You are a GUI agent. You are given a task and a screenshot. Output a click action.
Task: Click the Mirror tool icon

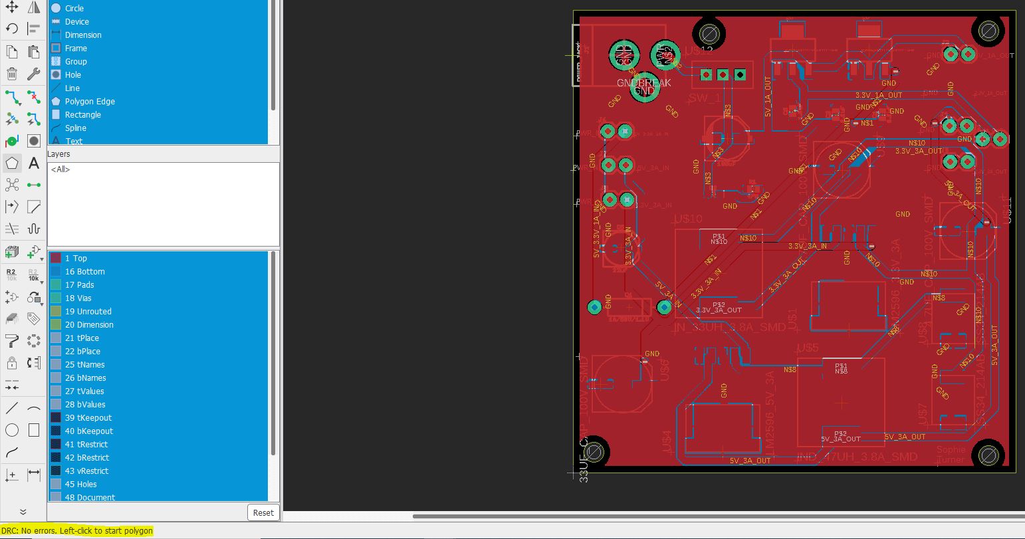tap(34, 7)
